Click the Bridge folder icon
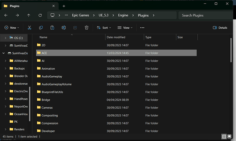Viewport: 236px width, 141px height. pyautogui.click(x=39, y=100)
